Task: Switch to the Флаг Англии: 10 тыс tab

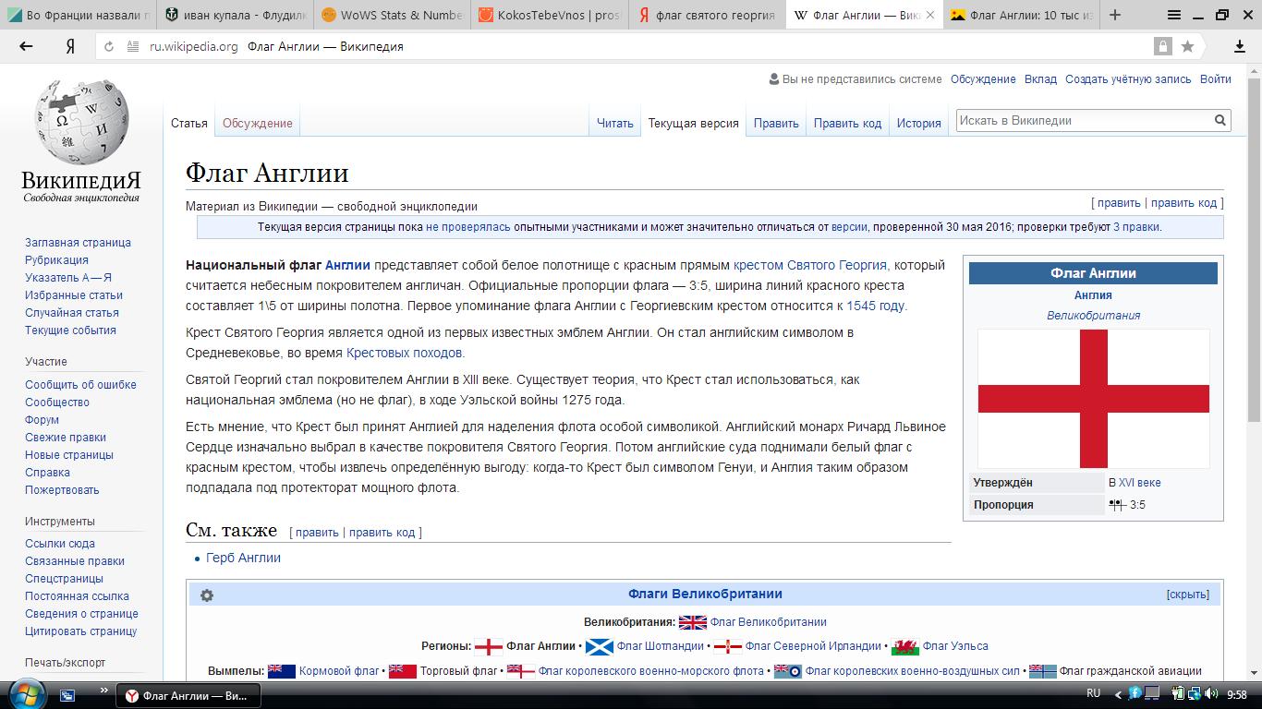Action: (x=1021, y=15)
